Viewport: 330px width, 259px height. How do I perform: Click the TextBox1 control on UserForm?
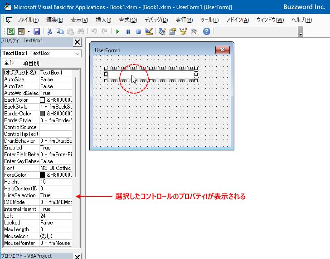(150, 74)
